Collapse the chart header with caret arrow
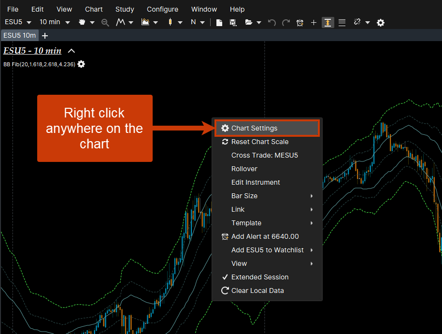442x334 pixels. click(71, 51)
